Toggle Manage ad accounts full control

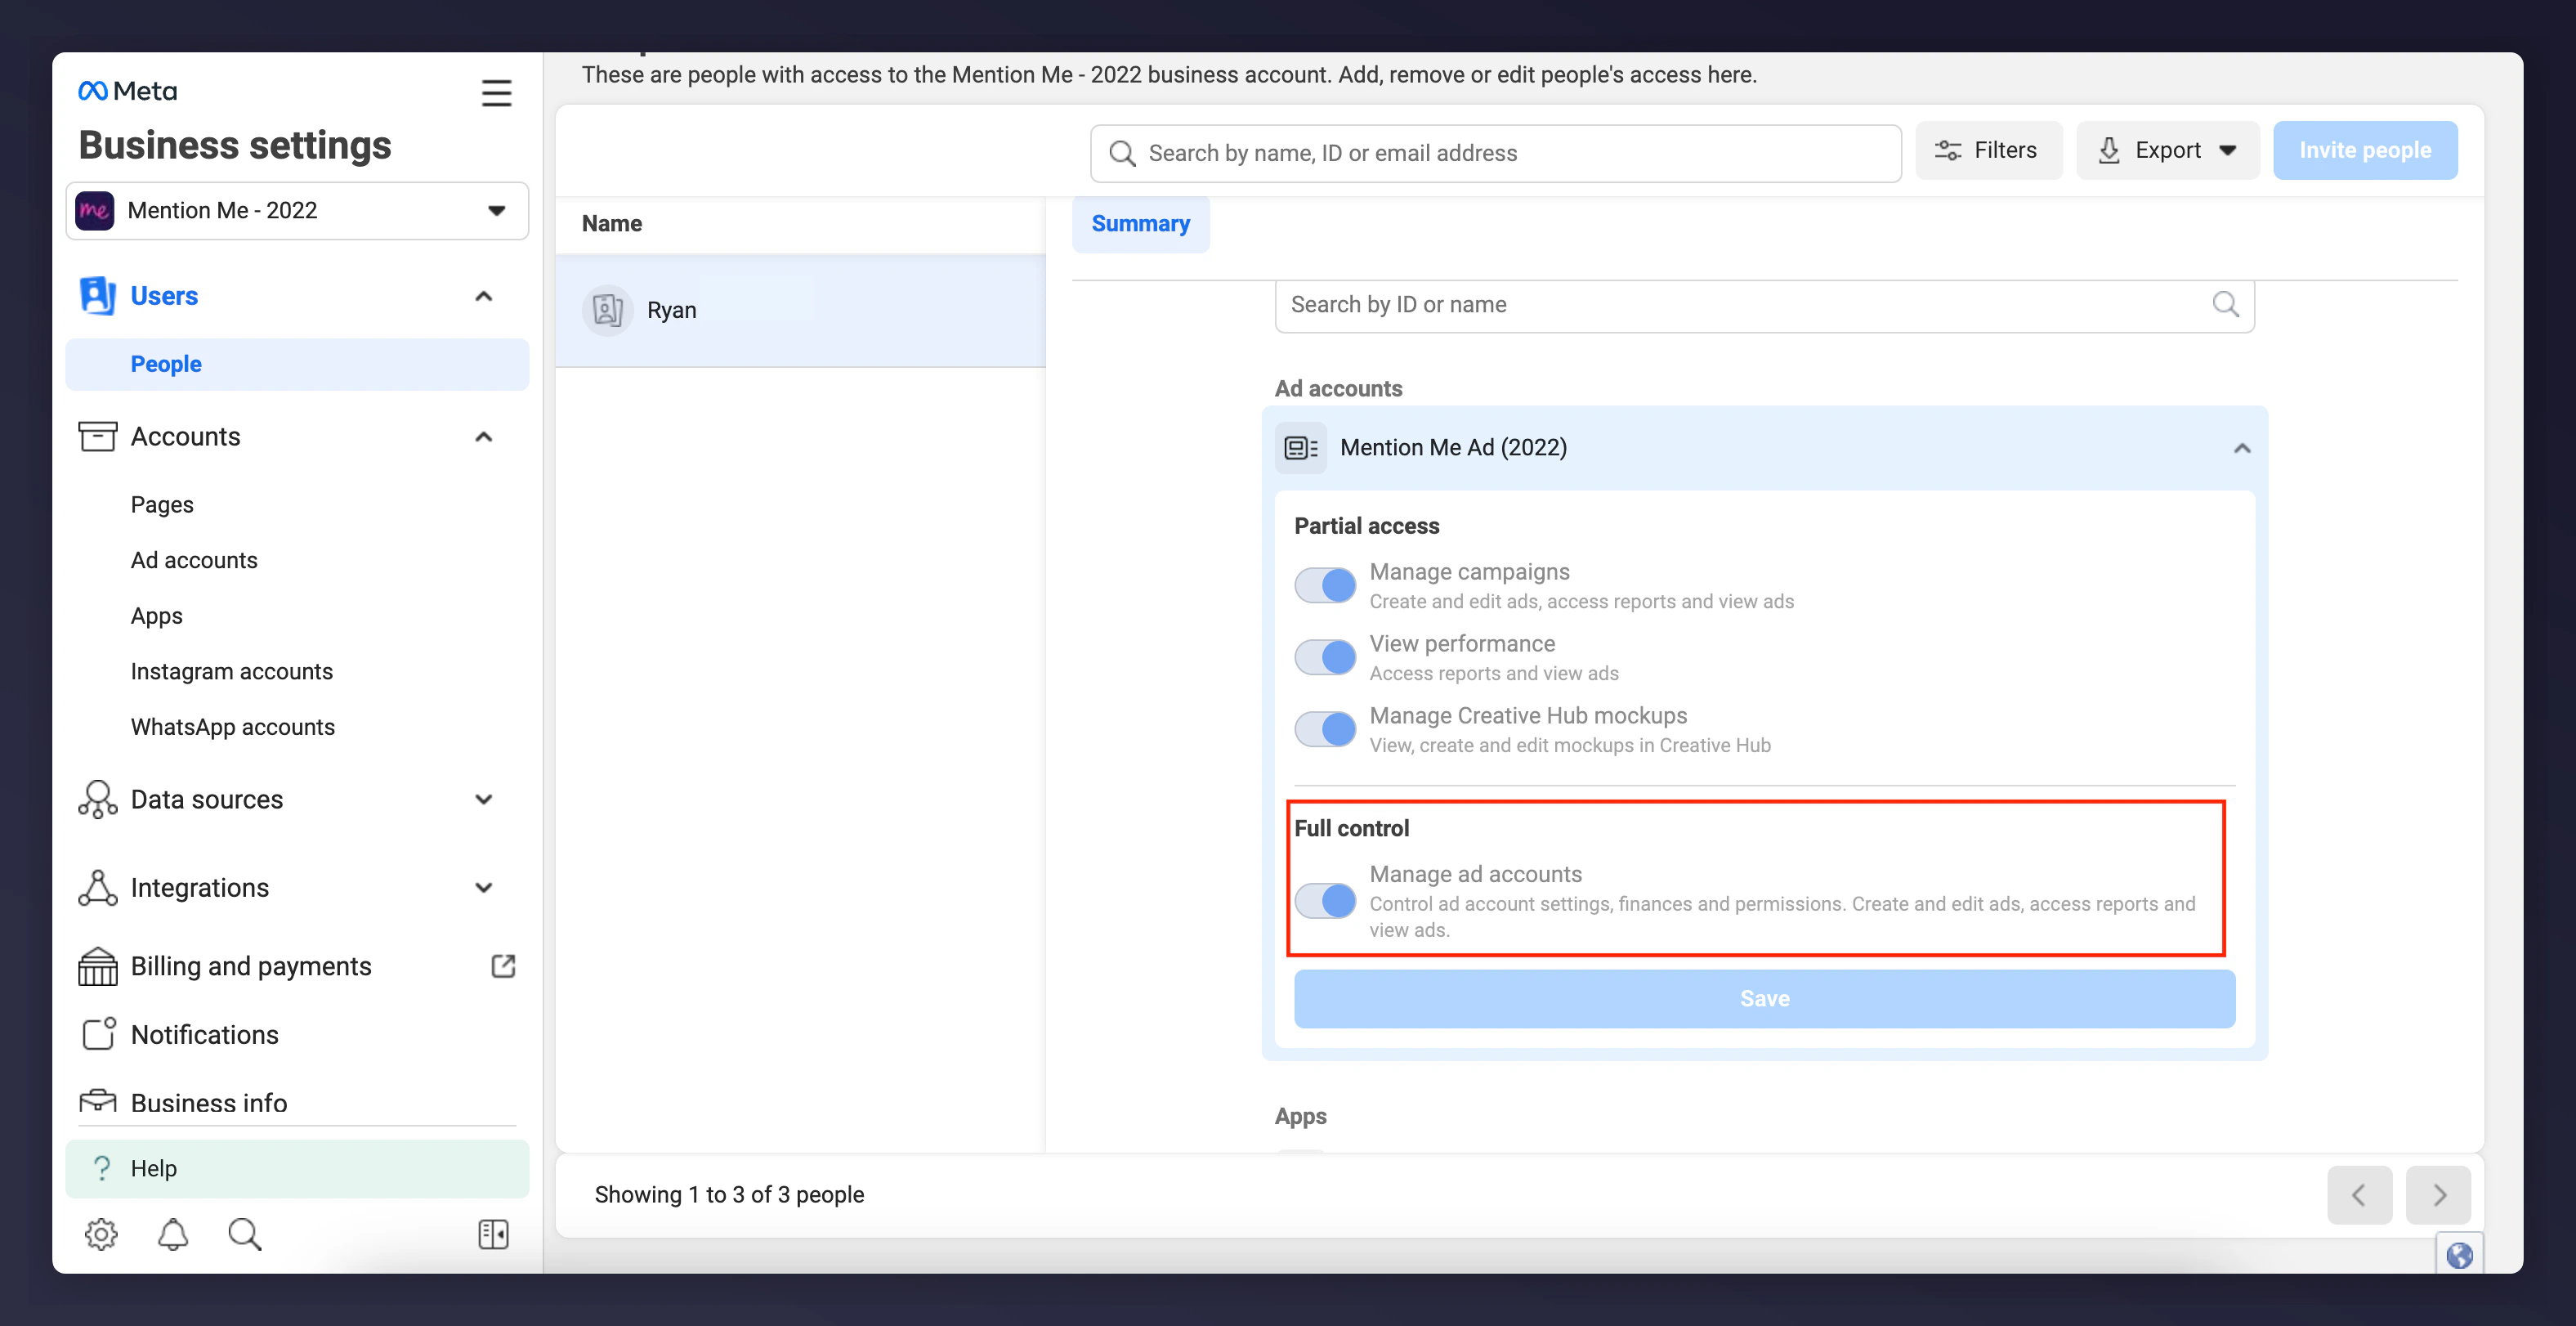[1325, 901]
